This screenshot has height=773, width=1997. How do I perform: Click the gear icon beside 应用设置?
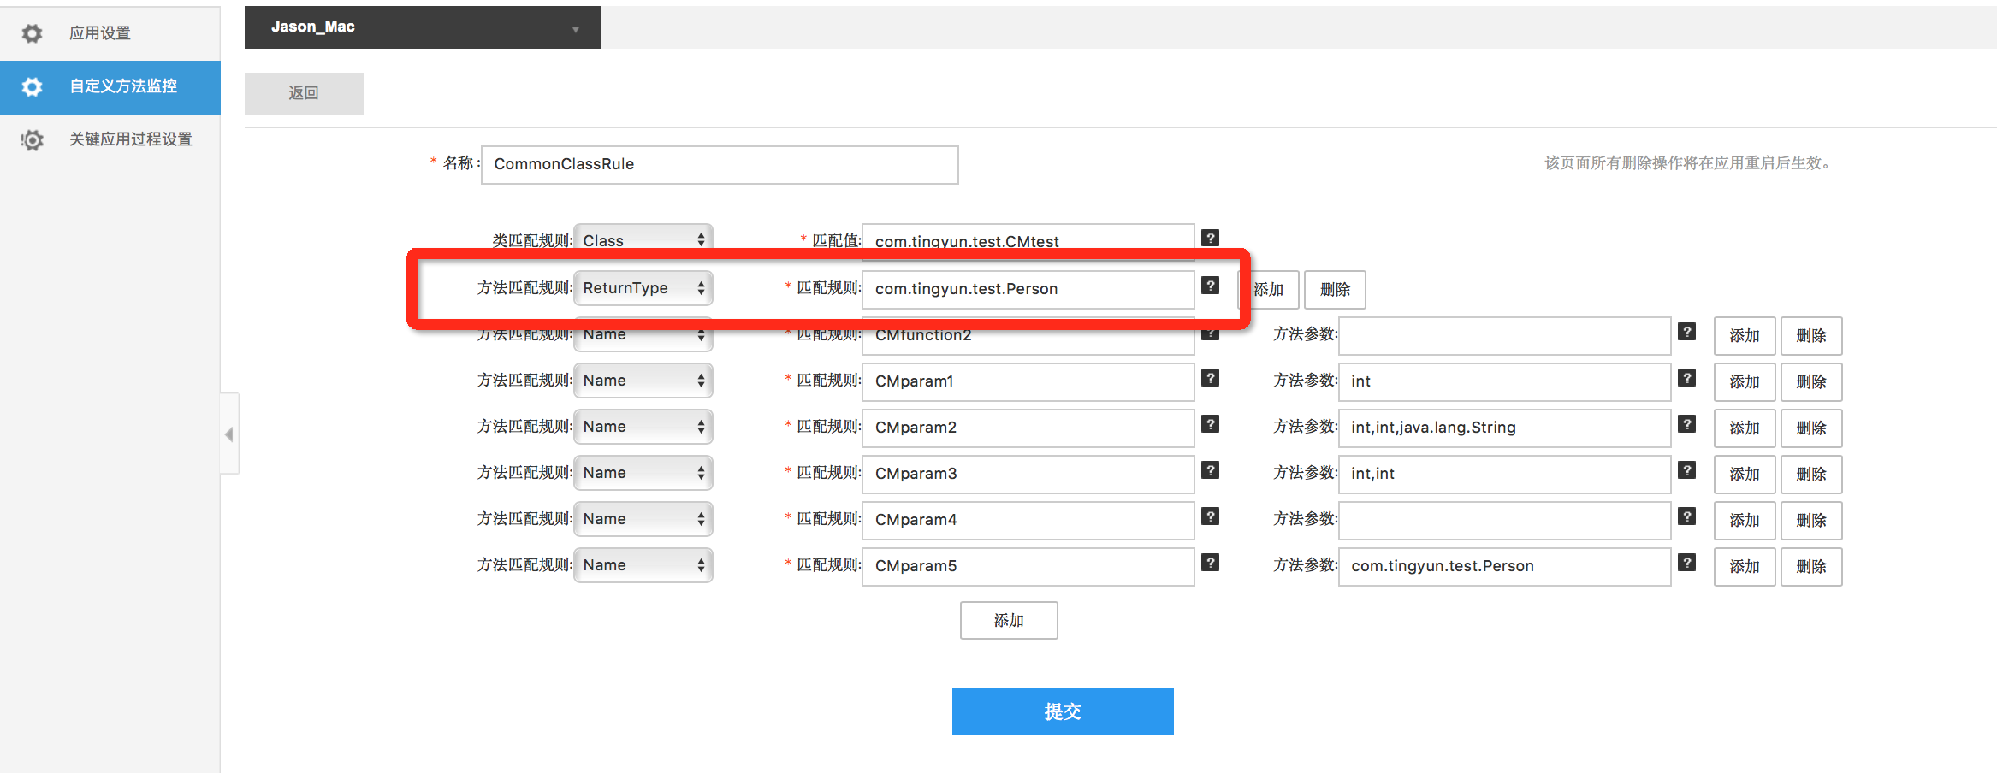(32, 33)
